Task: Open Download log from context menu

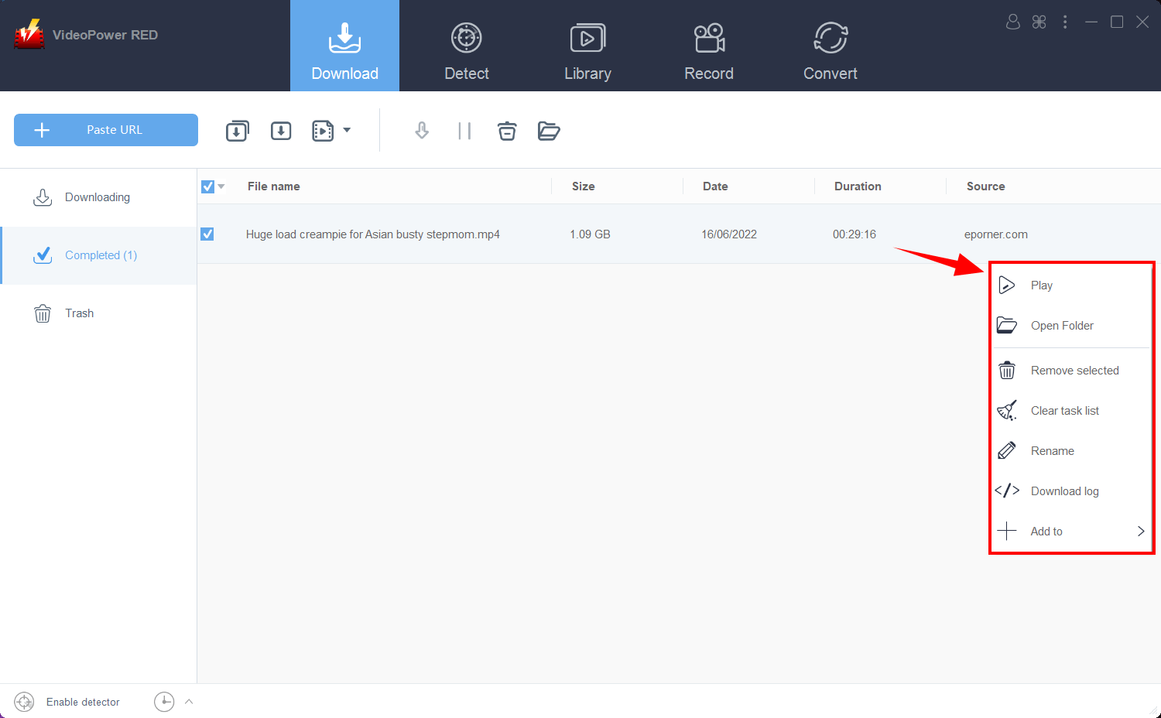Action: pos(1072,491)
